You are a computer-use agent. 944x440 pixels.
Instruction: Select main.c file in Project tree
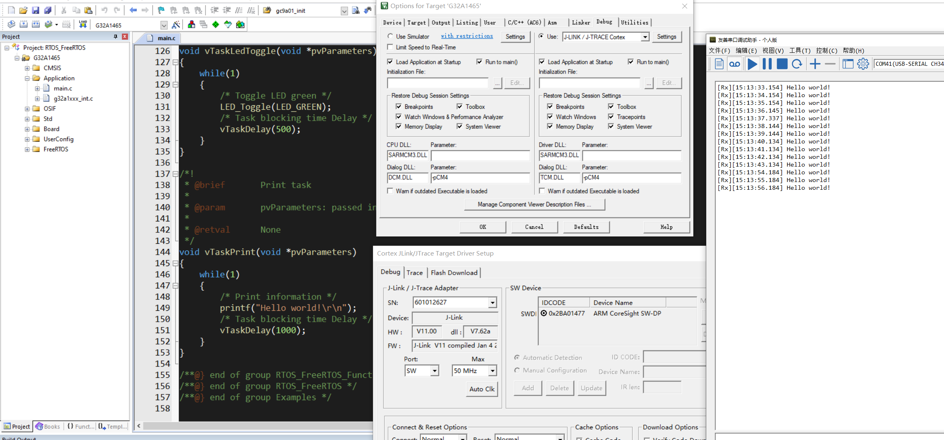point(63,89)
